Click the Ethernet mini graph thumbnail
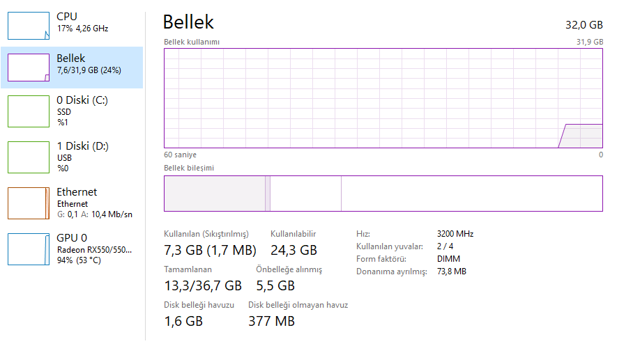This screenshot has height=346, width=617. [29, 203]
